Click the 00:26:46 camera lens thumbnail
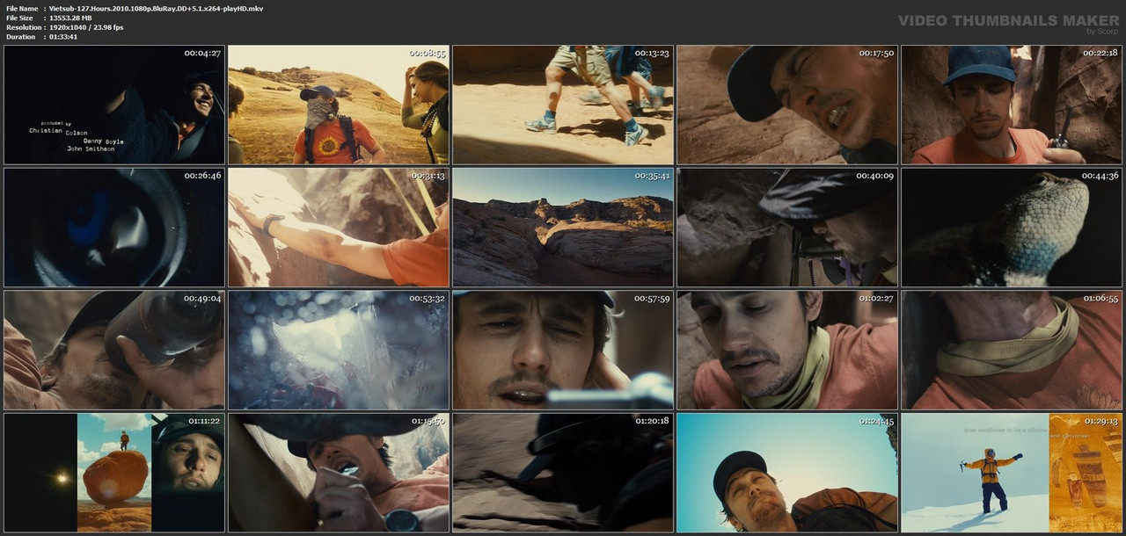This screenshot has height=536, width=1126. point(114,228)
